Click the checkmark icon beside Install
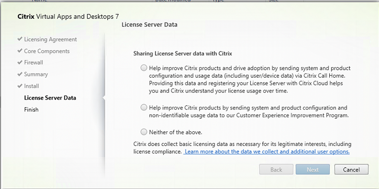 point(20,86)
